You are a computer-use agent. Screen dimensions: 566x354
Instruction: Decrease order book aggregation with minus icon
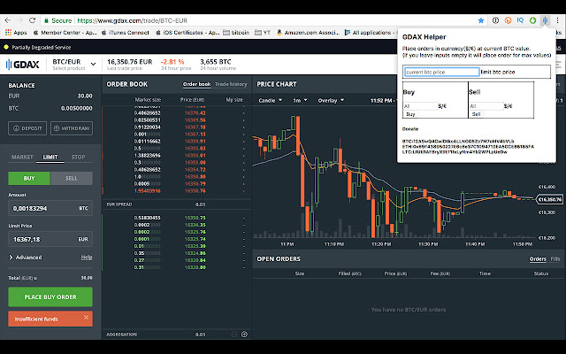click(x=233, y=335)
